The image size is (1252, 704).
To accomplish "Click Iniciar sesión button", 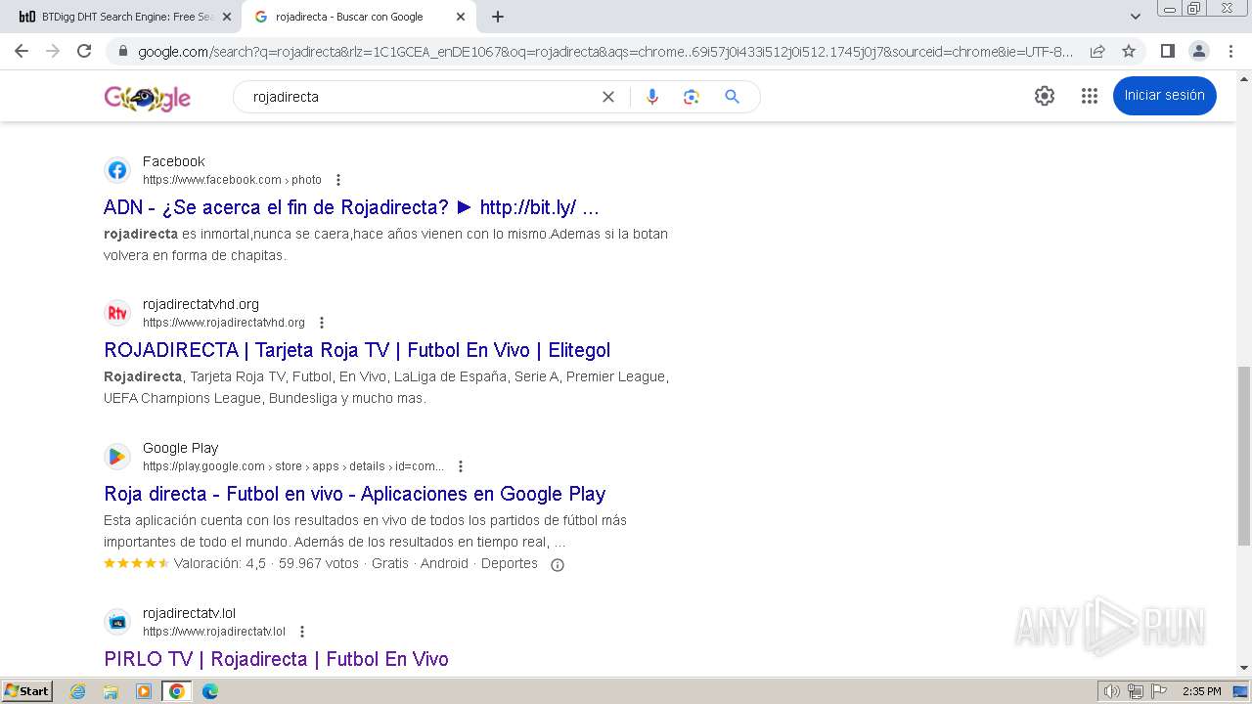I will pos(1164,95).
